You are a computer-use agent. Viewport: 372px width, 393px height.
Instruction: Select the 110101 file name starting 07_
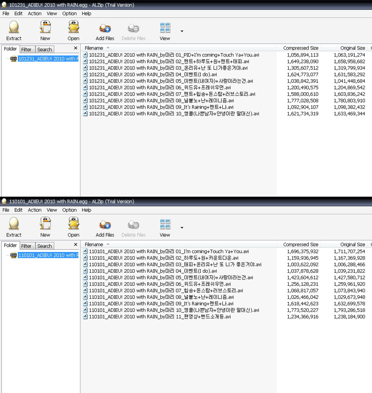point(166,291)
